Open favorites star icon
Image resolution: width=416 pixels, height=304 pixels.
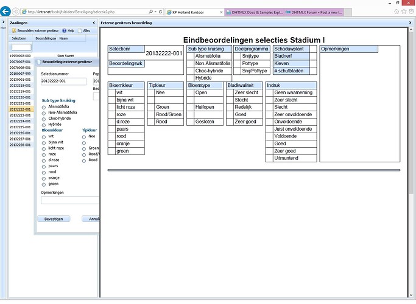tap(404, 12)
